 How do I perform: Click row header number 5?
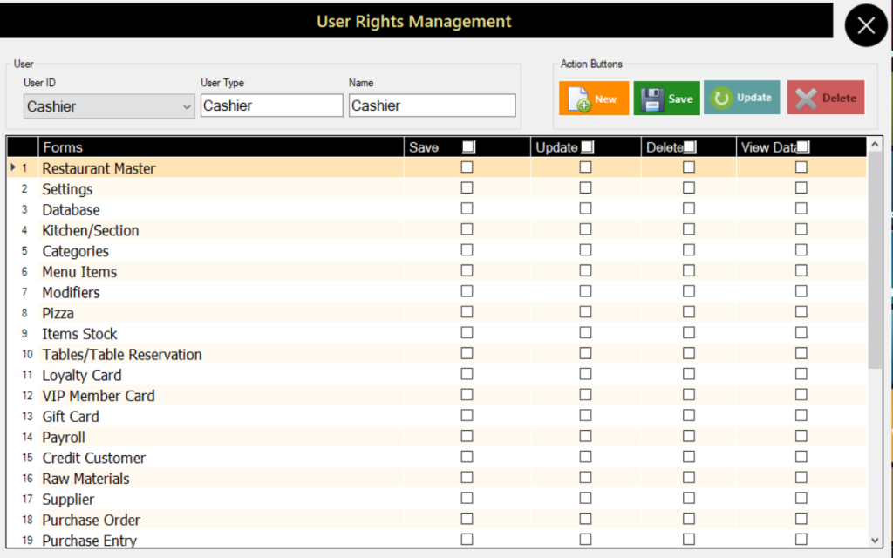[24, 250]
